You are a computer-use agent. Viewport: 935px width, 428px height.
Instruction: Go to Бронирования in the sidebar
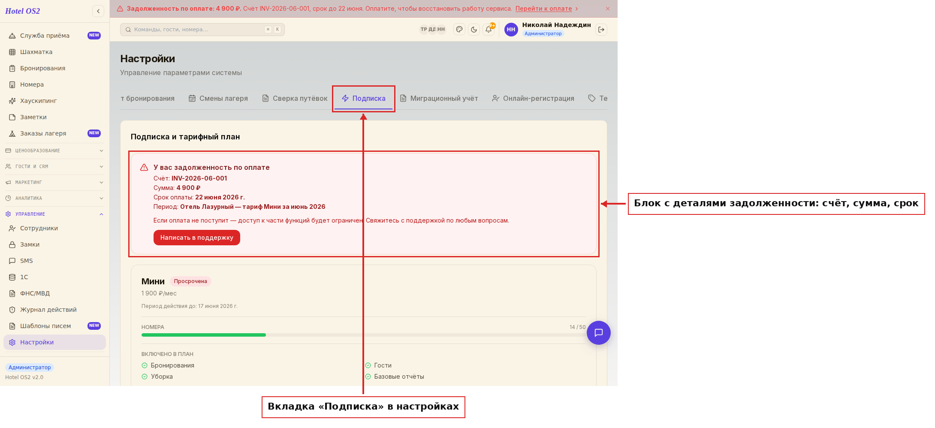pyautogui.click(x=54, y=68)
